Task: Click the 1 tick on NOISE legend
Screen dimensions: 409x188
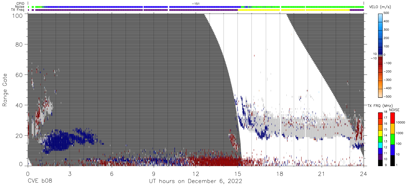Action: point(397,165)
